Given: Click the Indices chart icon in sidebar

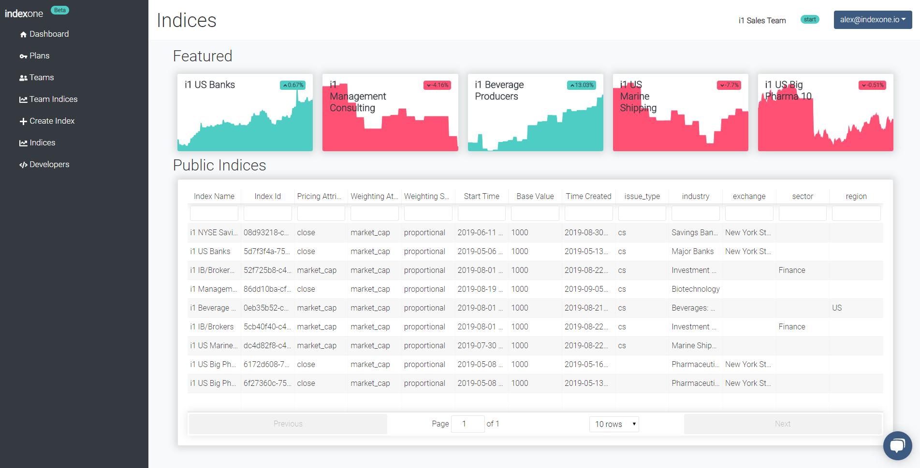Looking at the screenshot, I should coord(23,143).
